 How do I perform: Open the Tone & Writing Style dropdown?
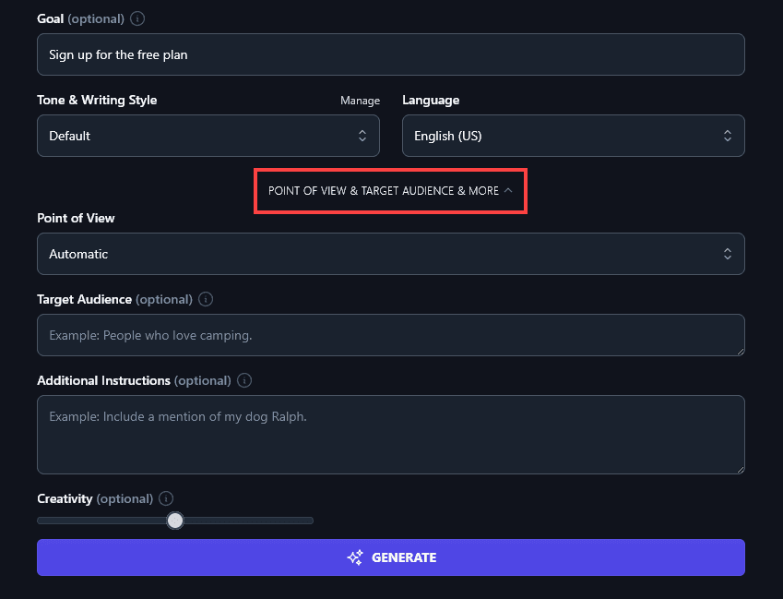pos(208,135)
